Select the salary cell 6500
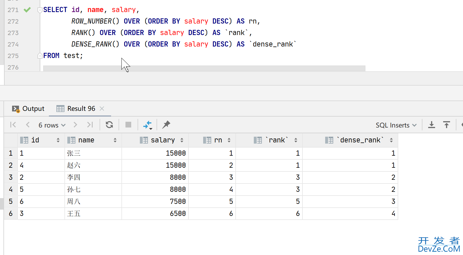Viewport: 463px width, 255px height. coord(155,214)
